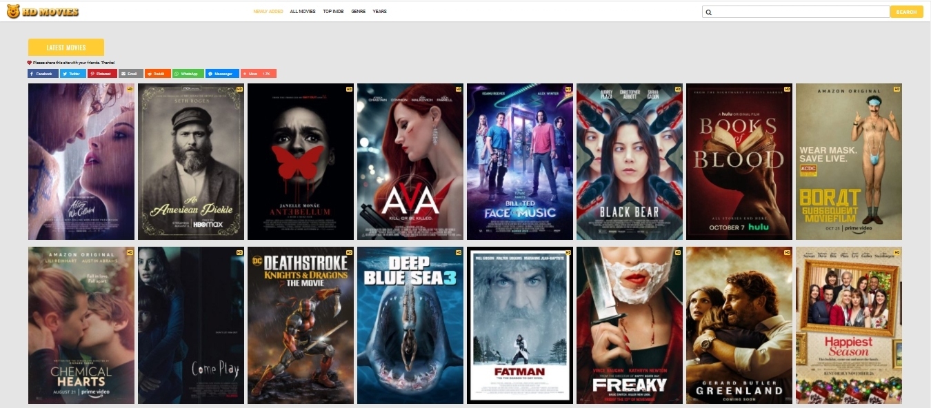The image size is (931, 408).
Task: Click the HD badge on Happiest Season poster
Action: pyautogui.click(x=897, y=253)
